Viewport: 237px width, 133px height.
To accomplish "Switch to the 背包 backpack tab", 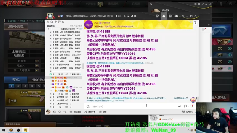I will point(16,80).
